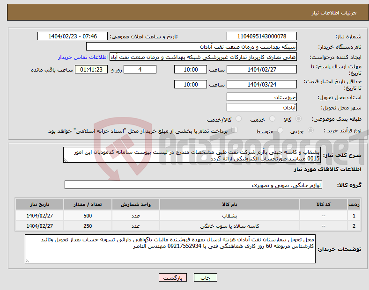Screen dimensions: 369x290
Task: Click the شماره نیاز field 1104095143000078
Action: (x=262, y=36)
